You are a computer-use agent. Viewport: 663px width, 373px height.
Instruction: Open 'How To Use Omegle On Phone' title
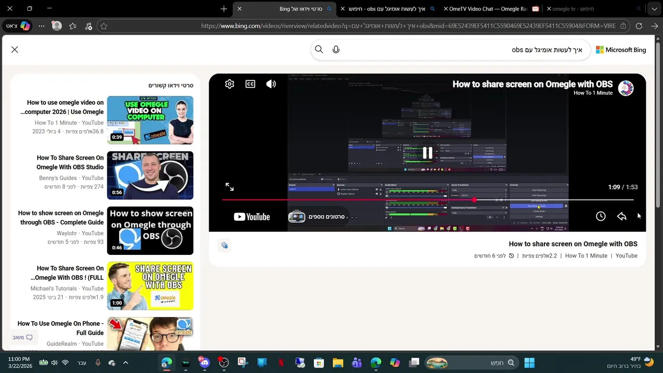[x=61, y=328]
